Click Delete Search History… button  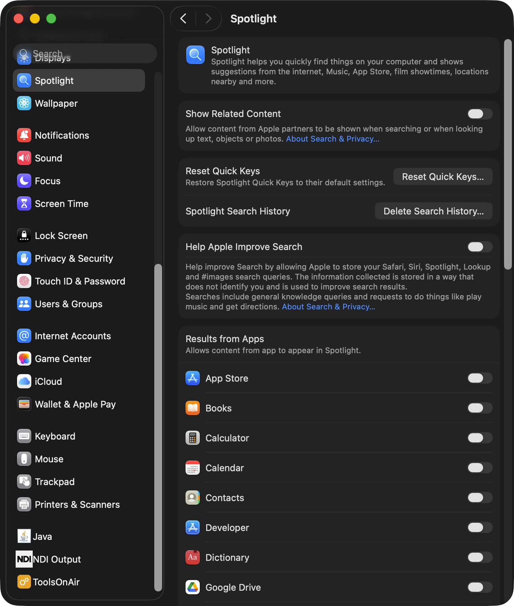[x=434, y=211]
